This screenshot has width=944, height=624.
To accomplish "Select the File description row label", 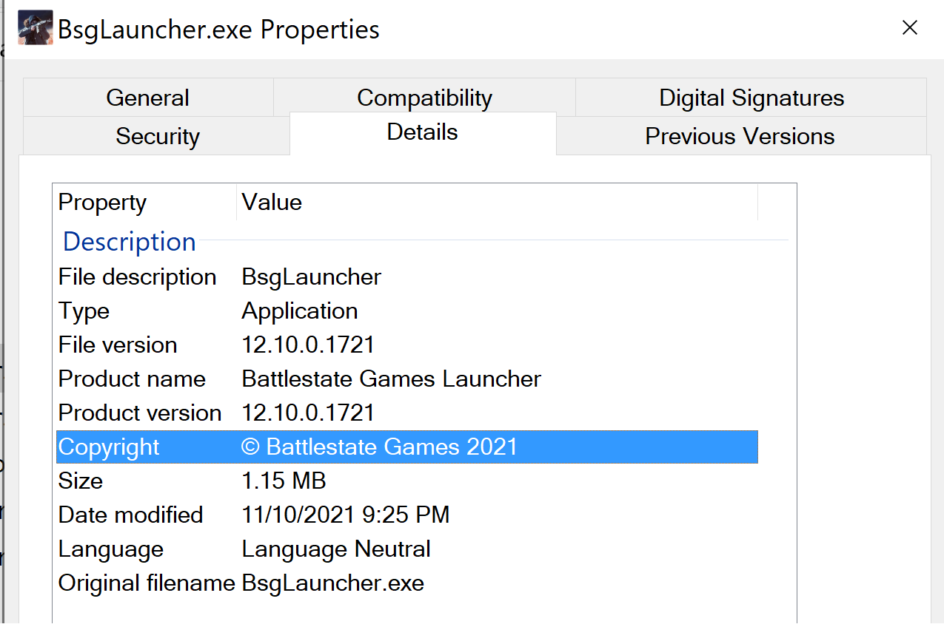I will [x=138, y=277].
